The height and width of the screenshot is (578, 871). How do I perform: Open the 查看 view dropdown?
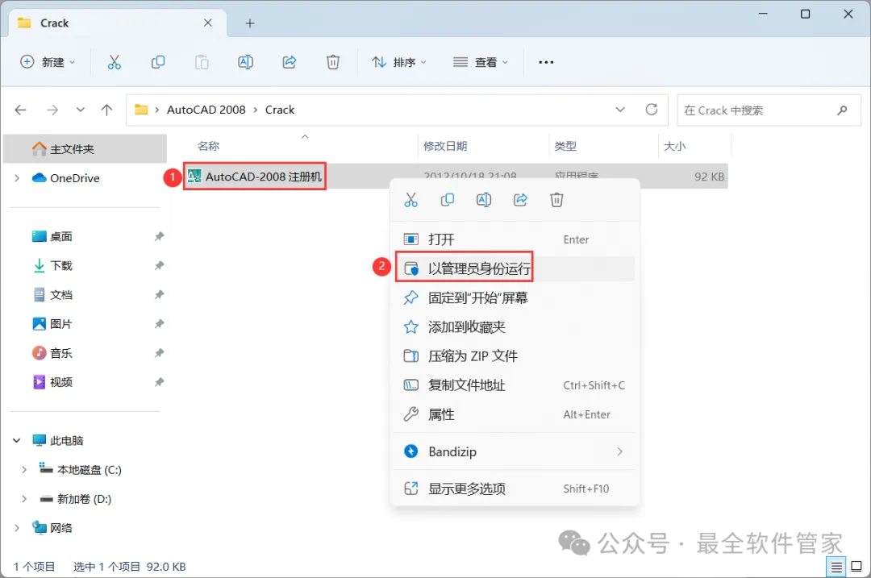coord(481,62)
